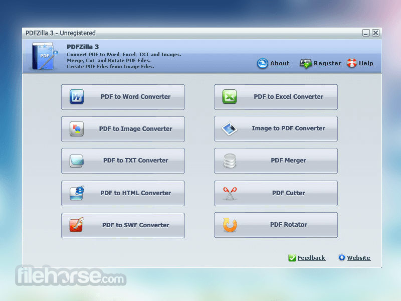Start the PDF to TXT Converter
401x301 pixels.
point(123,161)
